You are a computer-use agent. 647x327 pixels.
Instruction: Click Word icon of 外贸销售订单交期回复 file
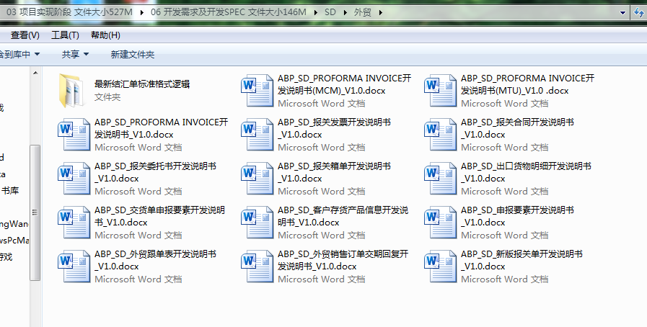point(258,266)
